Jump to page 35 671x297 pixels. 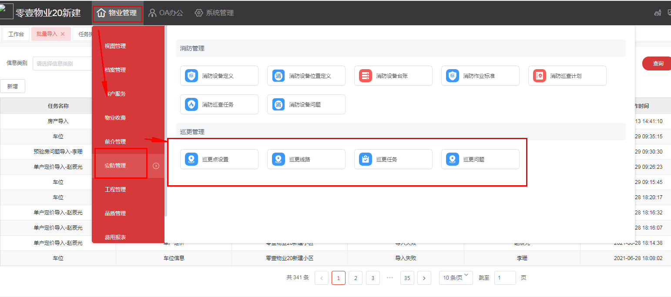407,278
